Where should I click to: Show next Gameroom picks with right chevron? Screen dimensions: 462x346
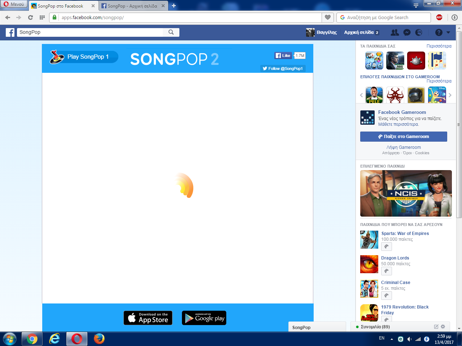(450, 95)
